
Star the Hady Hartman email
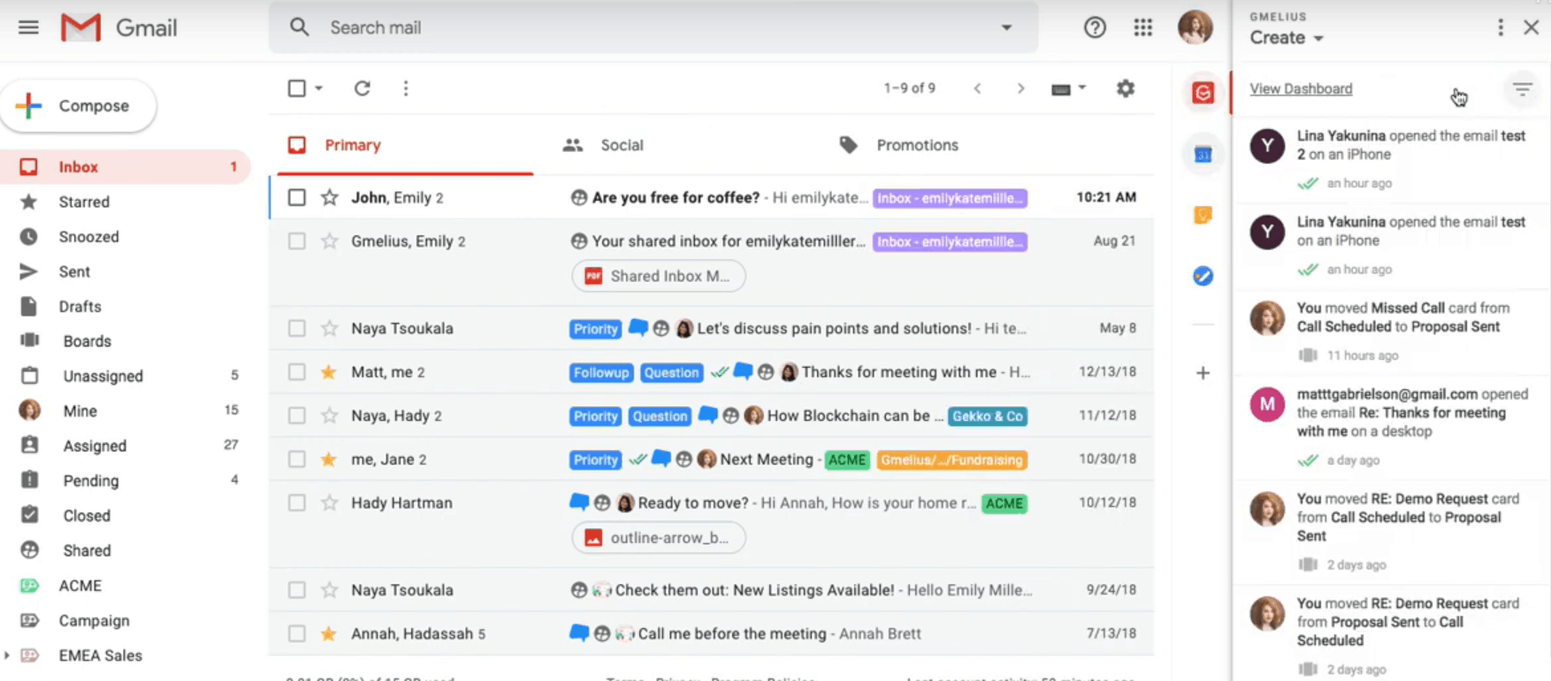coord(329,502)
